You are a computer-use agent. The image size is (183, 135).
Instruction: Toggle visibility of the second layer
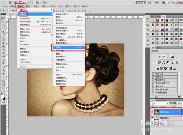pyautogui.click(x=152, y=118)
